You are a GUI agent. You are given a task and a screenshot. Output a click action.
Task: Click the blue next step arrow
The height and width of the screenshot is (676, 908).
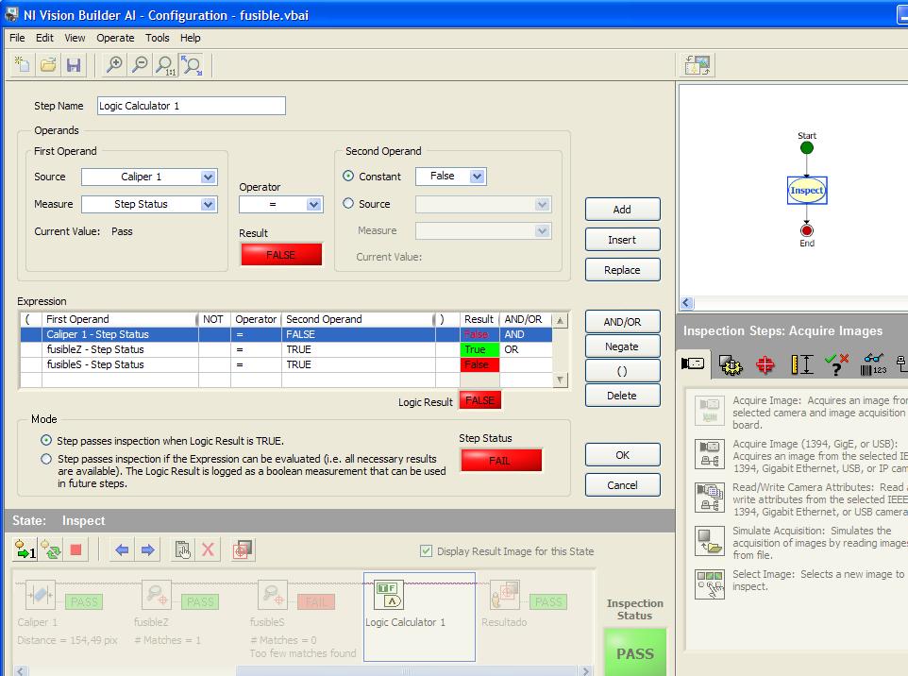147,549
